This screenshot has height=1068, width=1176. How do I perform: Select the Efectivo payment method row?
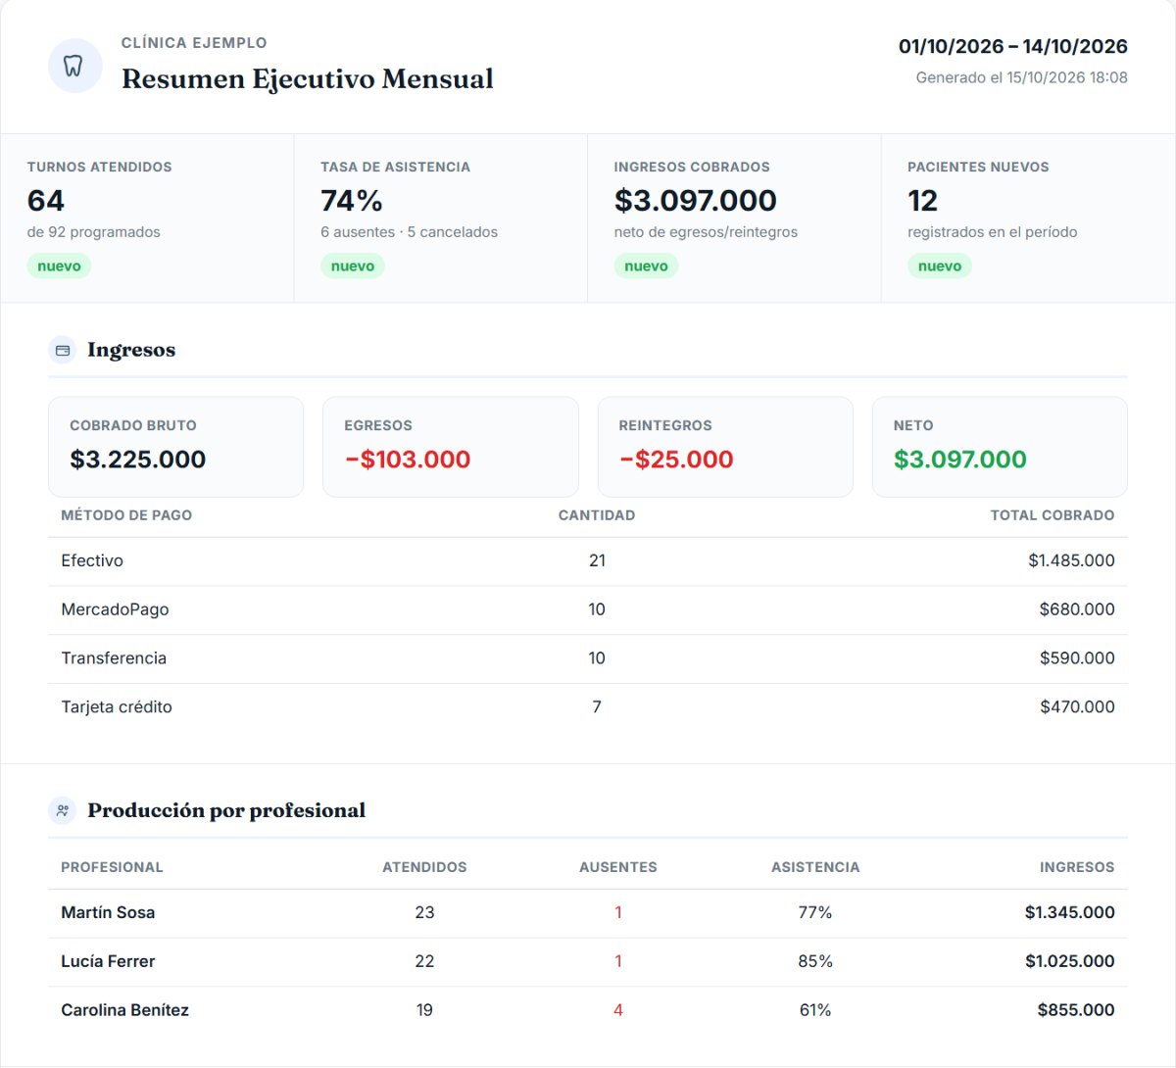click(588, 561)
